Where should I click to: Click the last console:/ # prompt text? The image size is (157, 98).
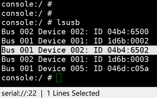27,78
